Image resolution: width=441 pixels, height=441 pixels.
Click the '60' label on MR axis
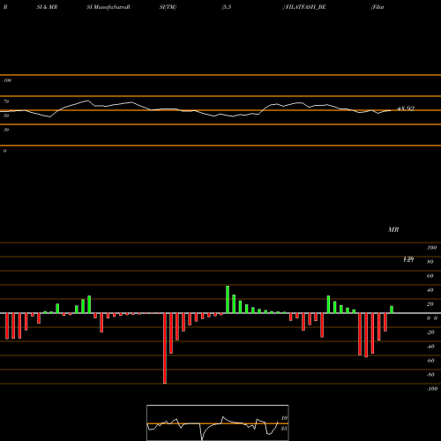pyautogui.click(x=430, y=276)
